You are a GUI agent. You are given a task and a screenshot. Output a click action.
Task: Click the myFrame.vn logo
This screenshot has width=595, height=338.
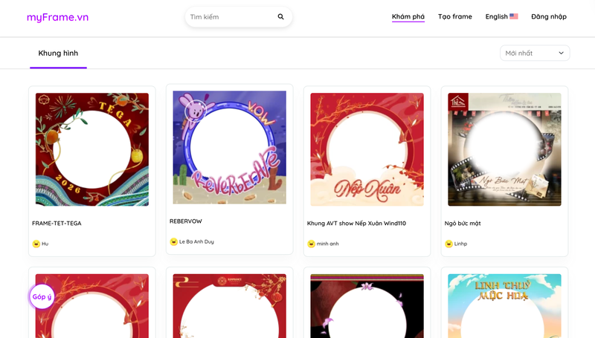point(58,17)
